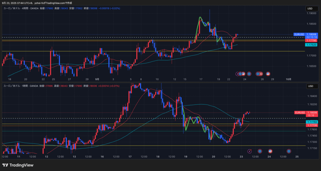The image size is (321, 171).
Task: Click the rightmost US flag event in upper chart
Action: pyautogui.click(x=268, y=74)
